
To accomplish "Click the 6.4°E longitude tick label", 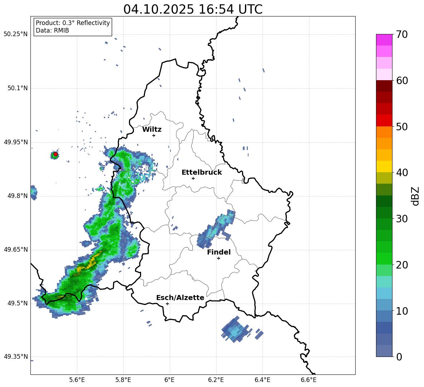I will click(262, 380).
